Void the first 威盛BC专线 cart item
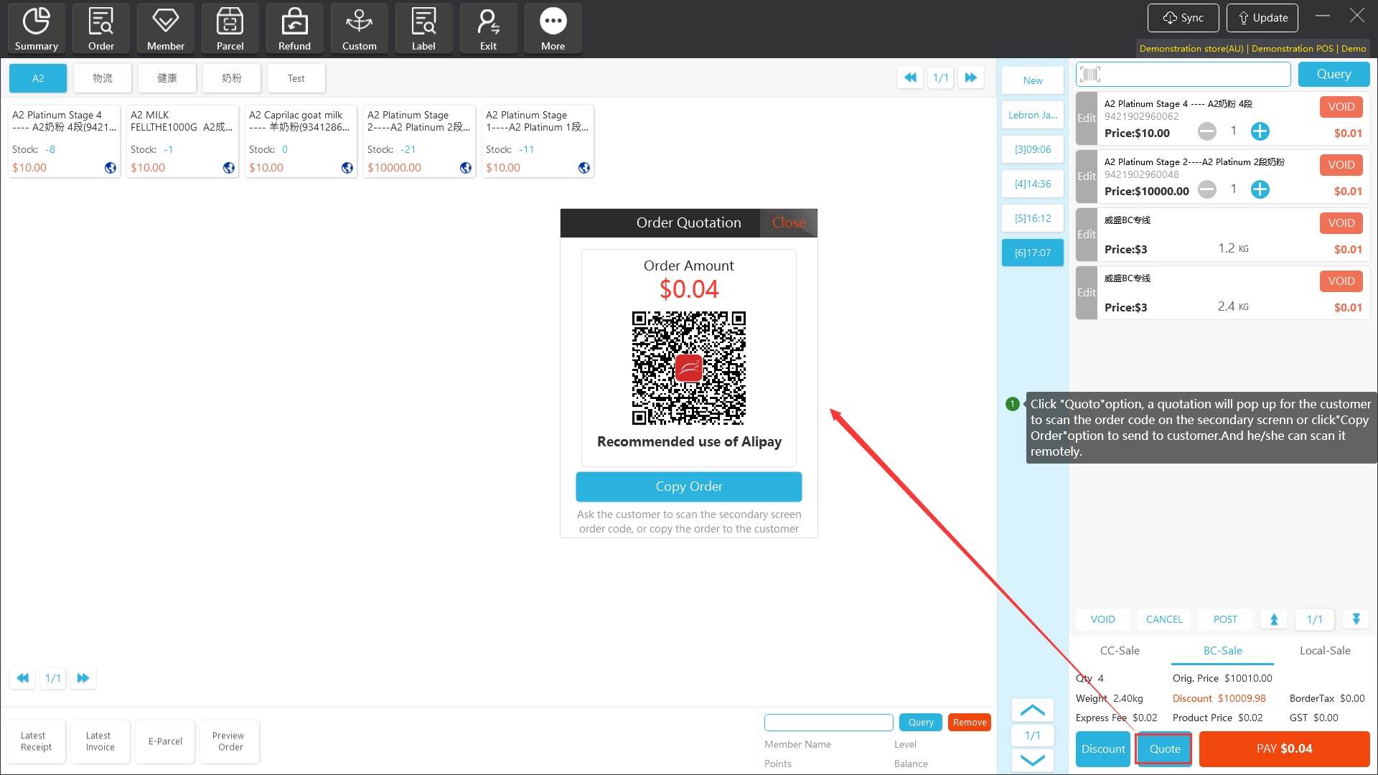Viewport: 1378px width, 775px height. click(1341, 223)
